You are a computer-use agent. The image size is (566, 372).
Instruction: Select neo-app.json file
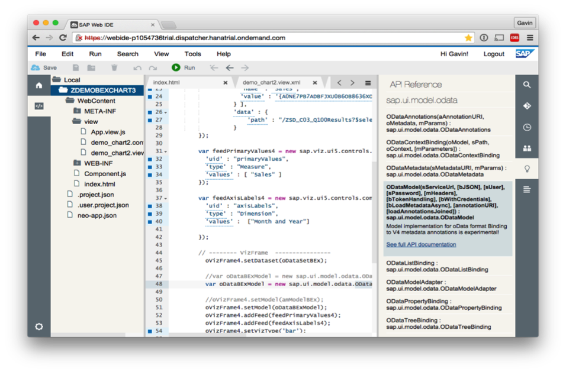click(97, 215)
